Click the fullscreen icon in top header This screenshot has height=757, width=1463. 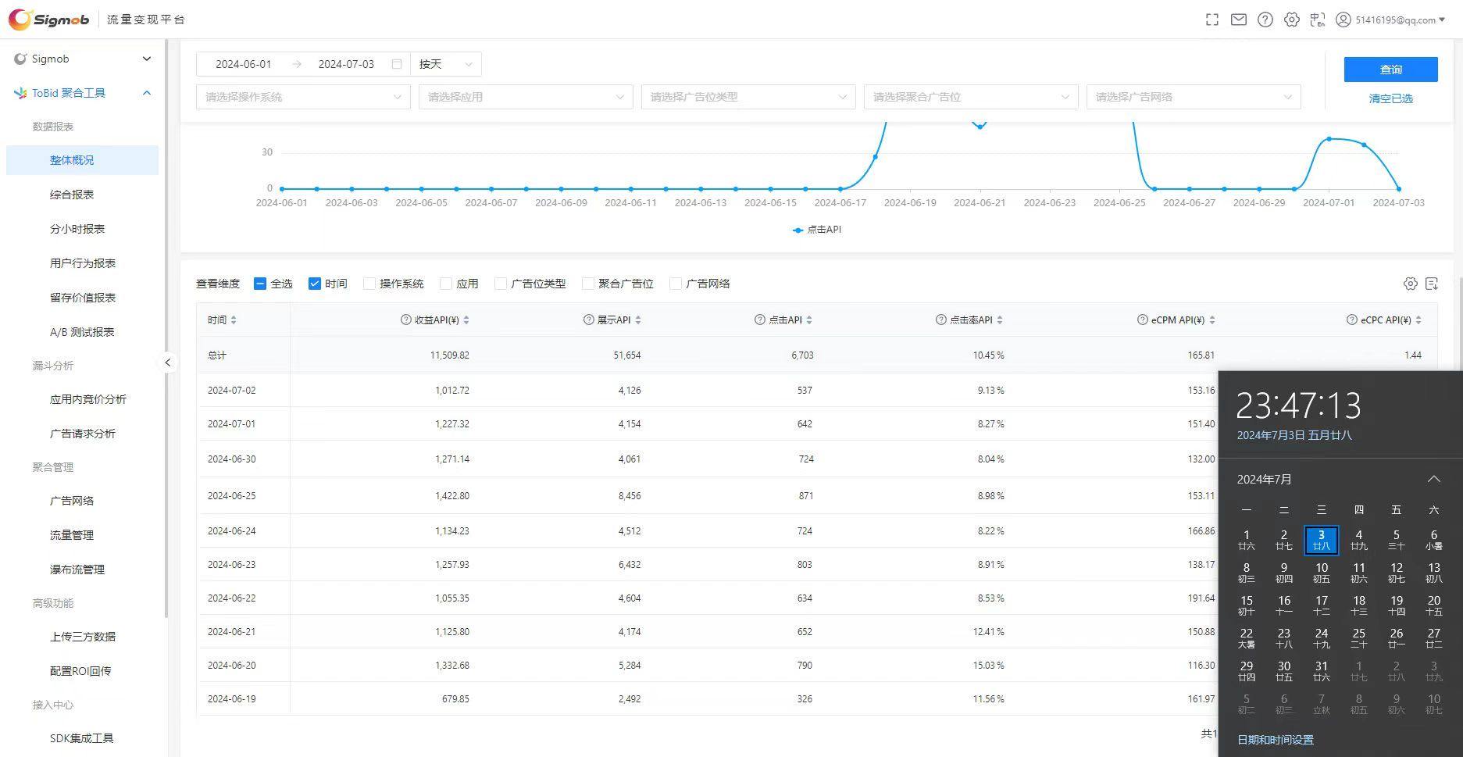1211,20
